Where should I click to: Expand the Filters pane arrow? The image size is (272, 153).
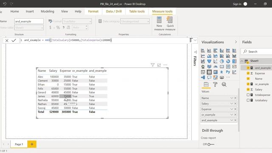coord(195,52)
